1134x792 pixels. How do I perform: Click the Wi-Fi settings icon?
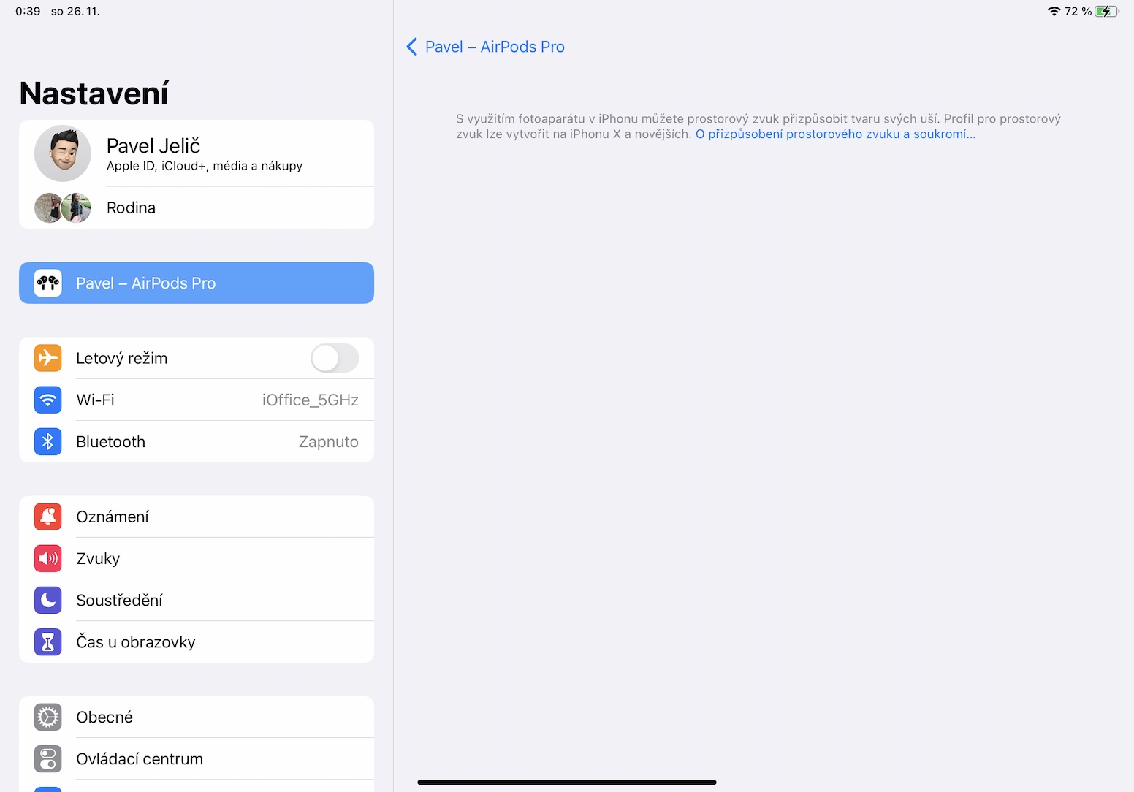tap(48, 400)
